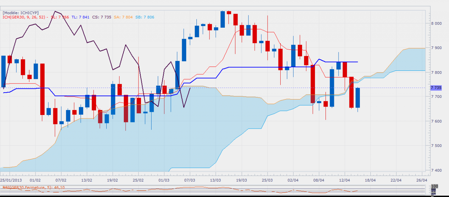
Task: Click the 01/03 date label
Action: click(x=164, y=179)
